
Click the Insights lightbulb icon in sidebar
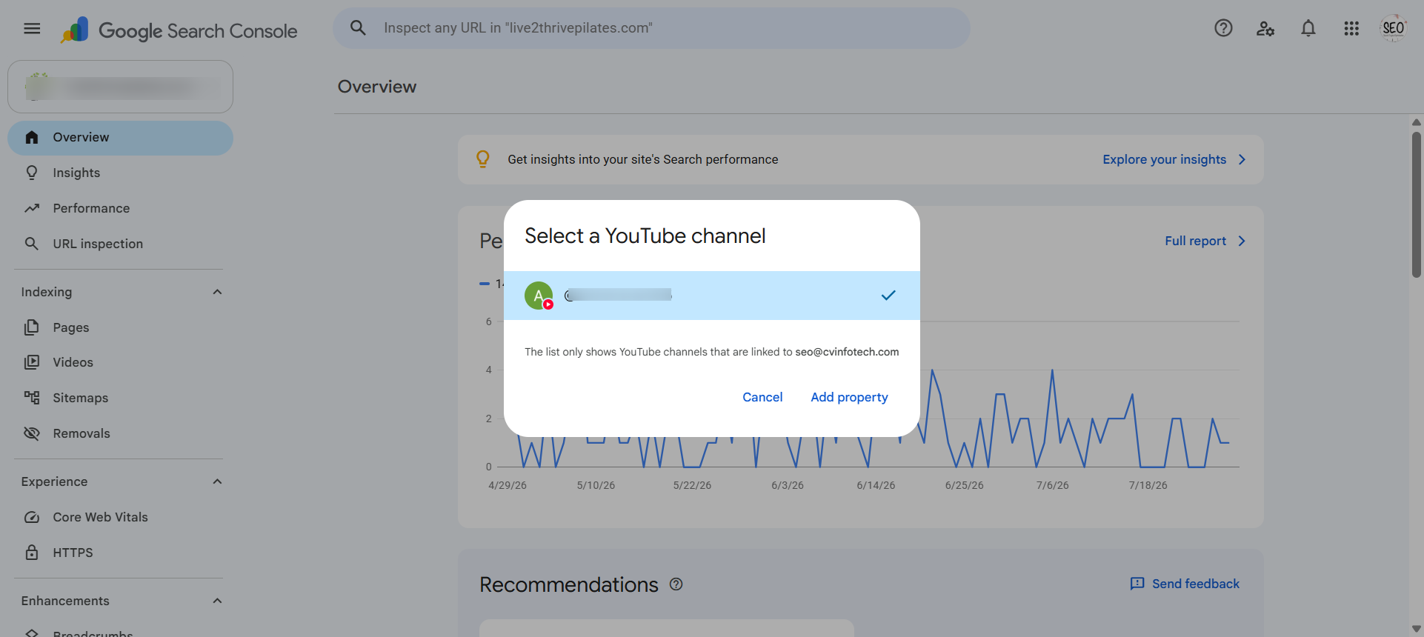point(32,173)
